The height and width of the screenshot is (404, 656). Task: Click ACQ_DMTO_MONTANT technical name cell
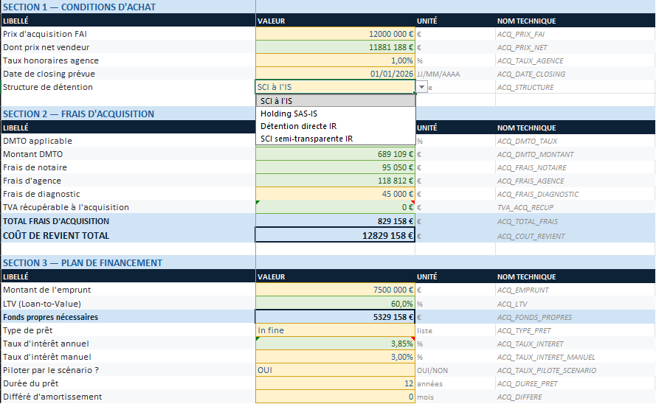click(x=536, y=155)
